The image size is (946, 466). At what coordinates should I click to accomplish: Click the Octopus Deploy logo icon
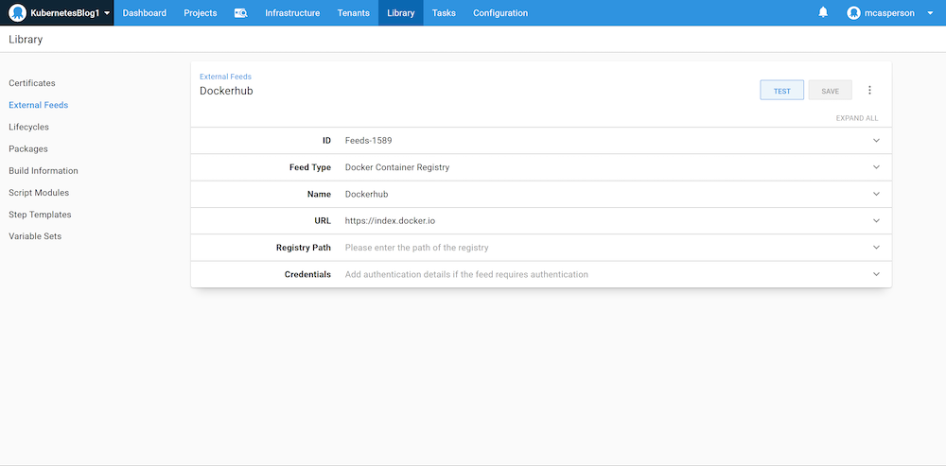click(x=17, y=13)
